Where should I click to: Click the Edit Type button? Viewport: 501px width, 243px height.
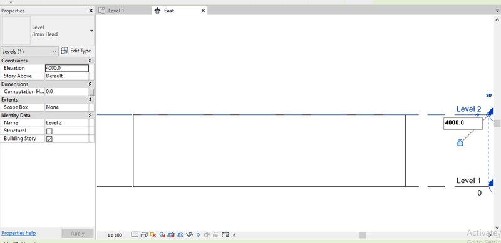(x=76, y=51)
